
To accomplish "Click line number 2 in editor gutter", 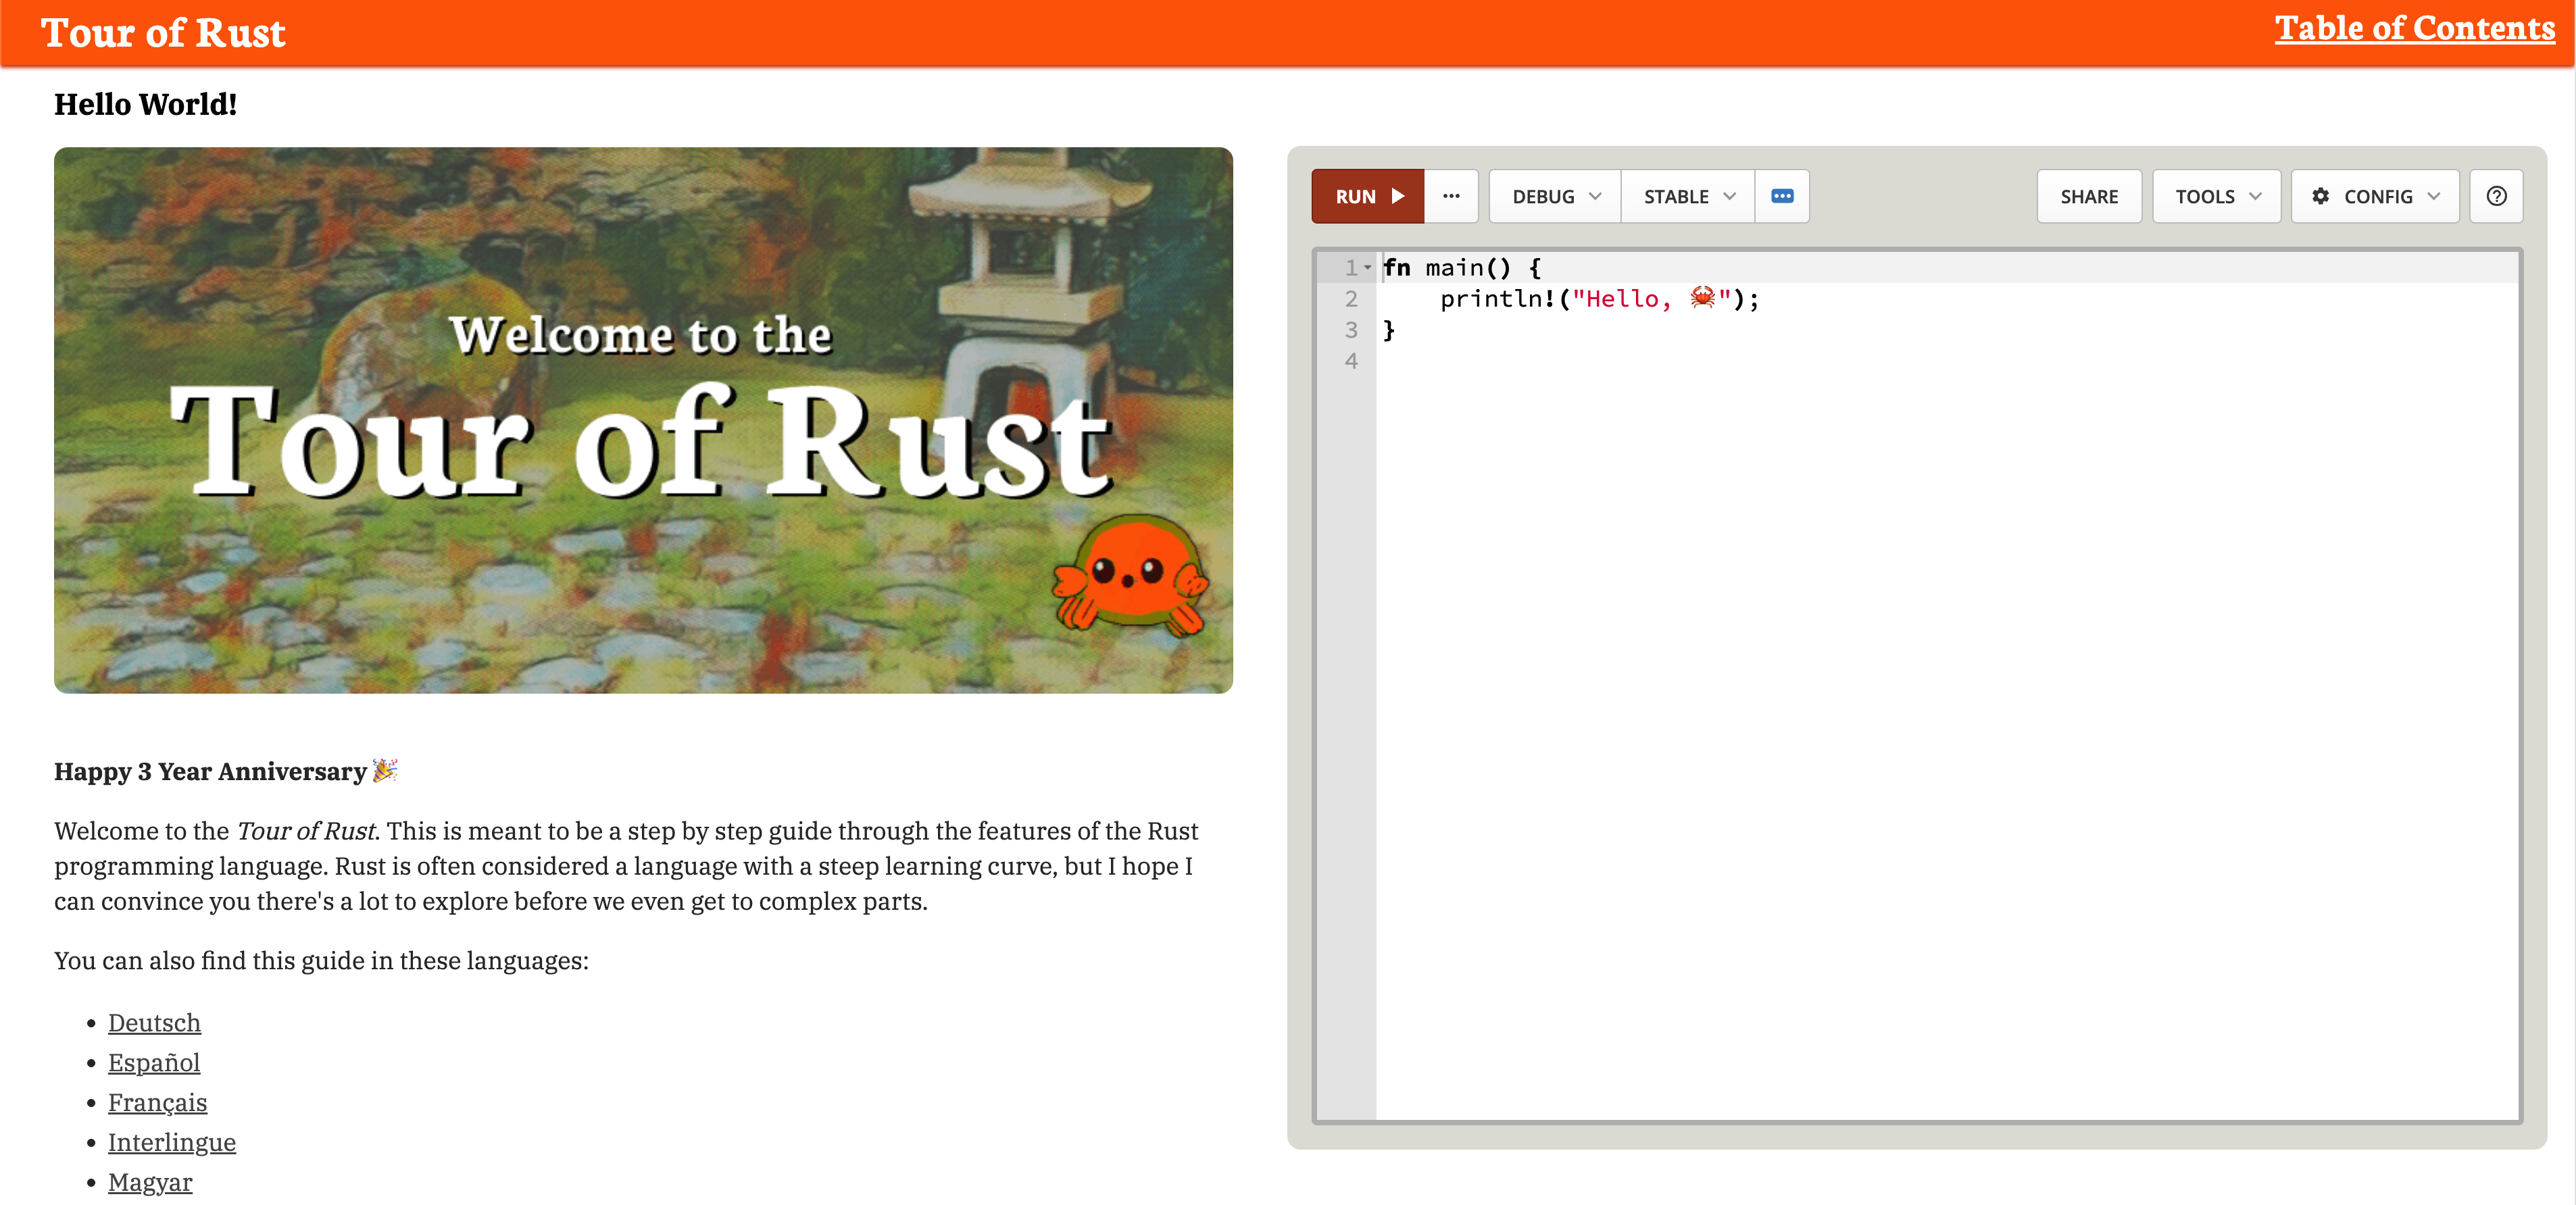I will click(1351, 299).
